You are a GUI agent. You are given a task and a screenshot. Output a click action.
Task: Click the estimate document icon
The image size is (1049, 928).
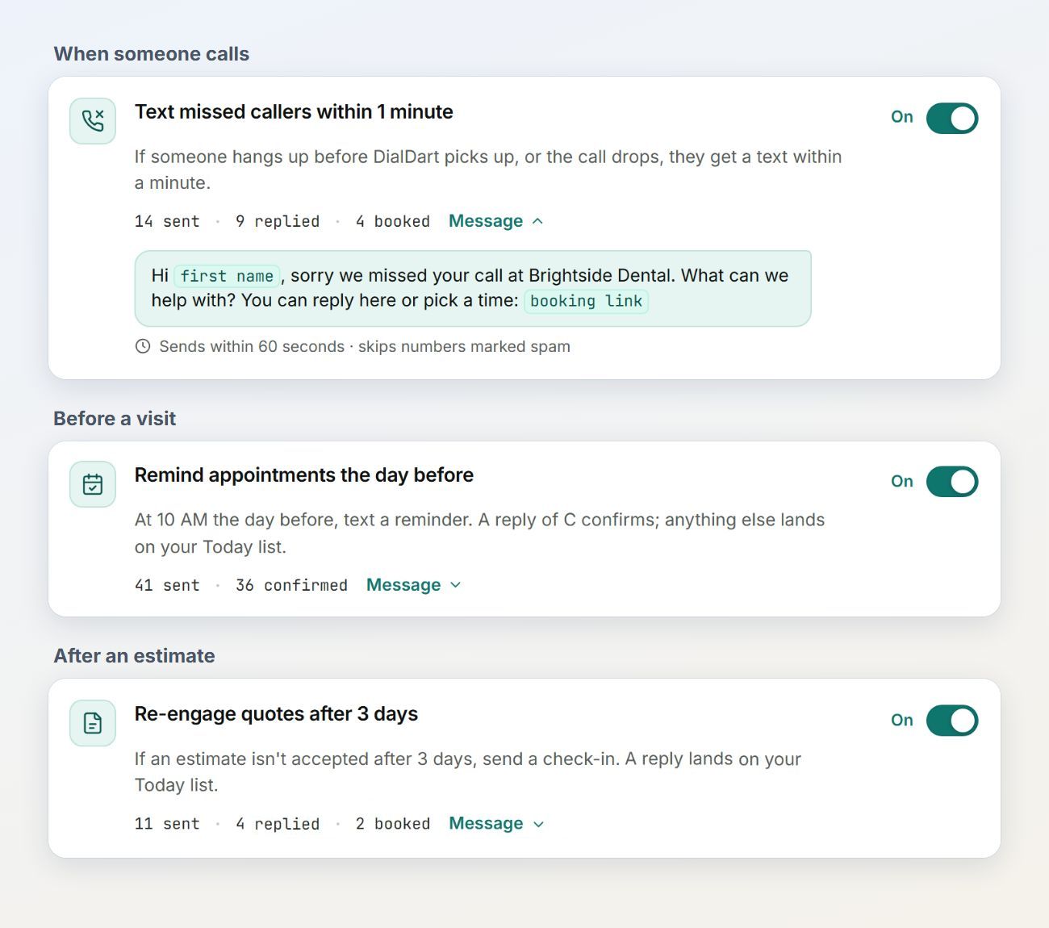pos(93,723)
